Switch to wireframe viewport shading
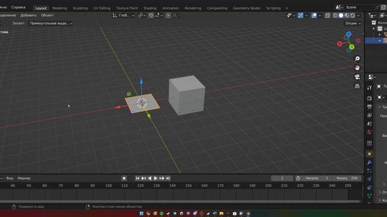Image resolution: width=387 pixels, height=217 pixels. [x=335, y=16]
